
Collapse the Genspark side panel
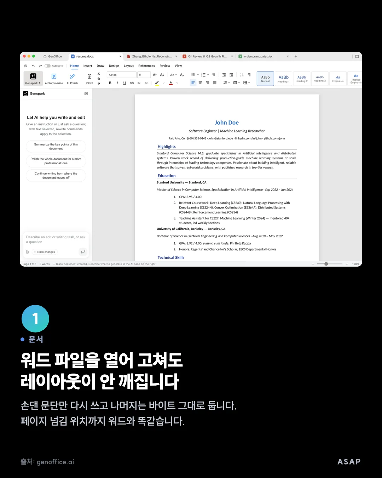[x=86, y=93]
